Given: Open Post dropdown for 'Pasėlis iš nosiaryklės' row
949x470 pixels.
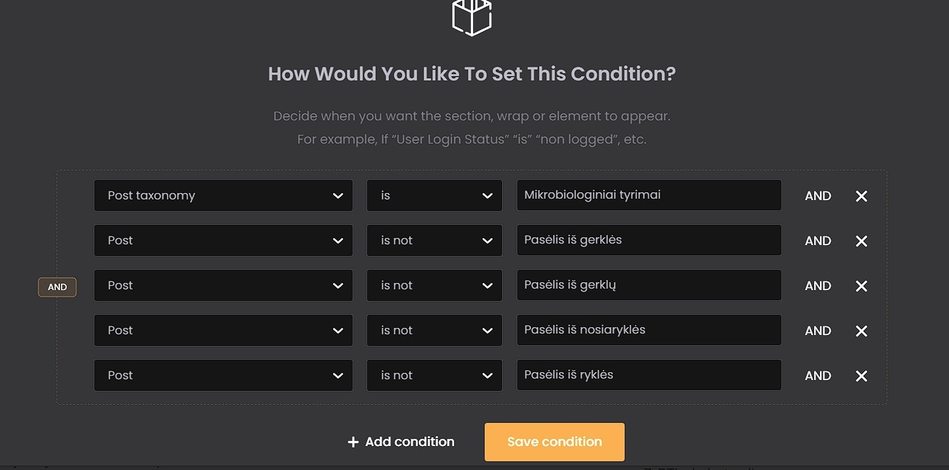Looking at the screenshot, I should (223, 331).
